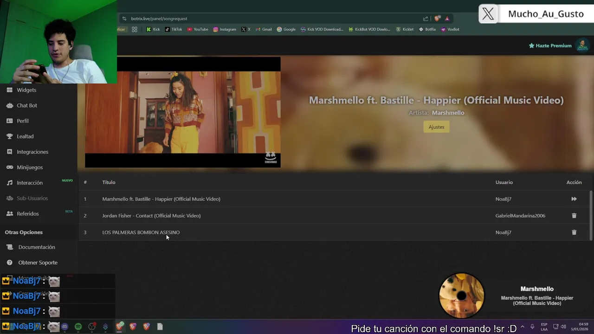Image resolution: width=594 pixels, height=334 pixels.
Task: Open the volume icon in the system tray
Action: click(563, 327)
